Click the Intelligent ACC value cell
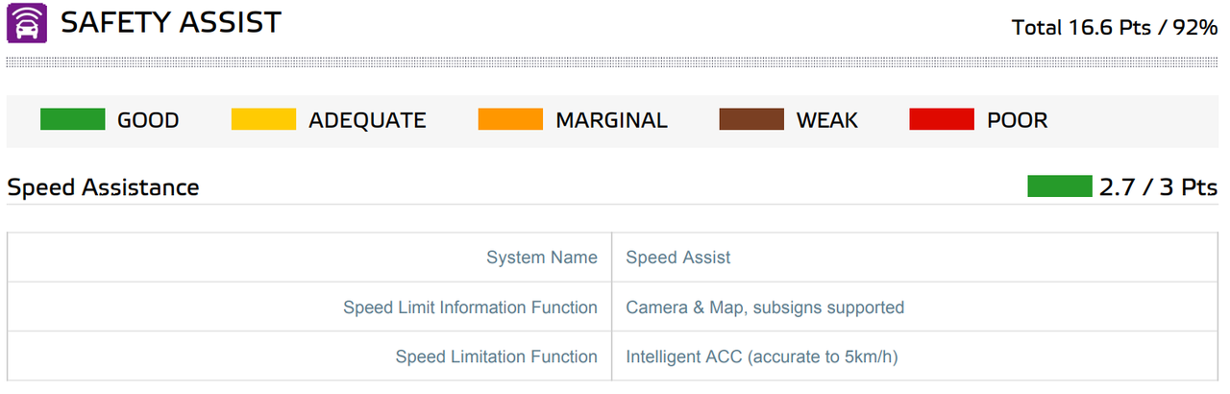Screen dimensions: 1230x394 [761, 357]
